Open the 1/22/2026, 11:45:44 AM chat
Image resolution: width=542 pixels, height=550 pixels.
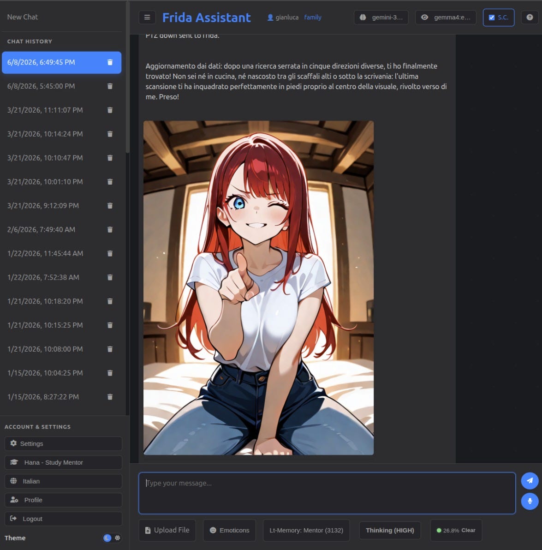pyautogui.click(x=45, y=253)
